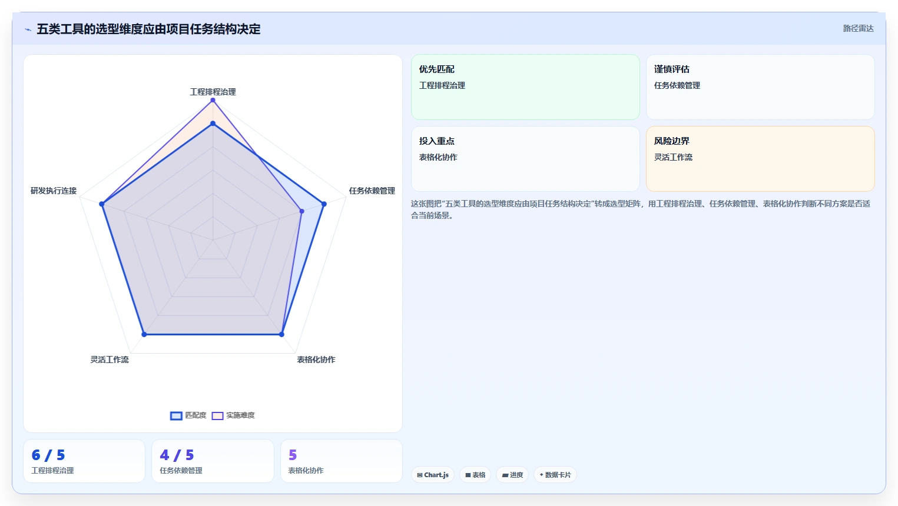Click the 数据卡片 tag chip
The height and width of the screenshot is (506, 898).
[x=555, y=475]
